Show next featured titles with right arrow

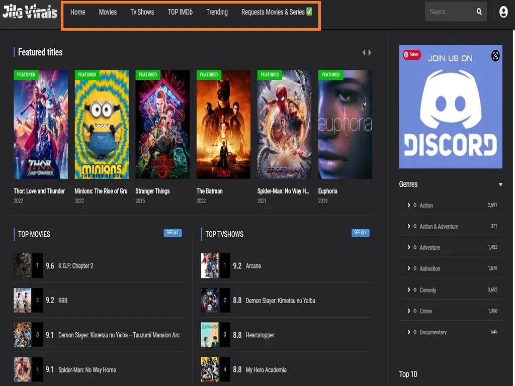coord(370,52)
